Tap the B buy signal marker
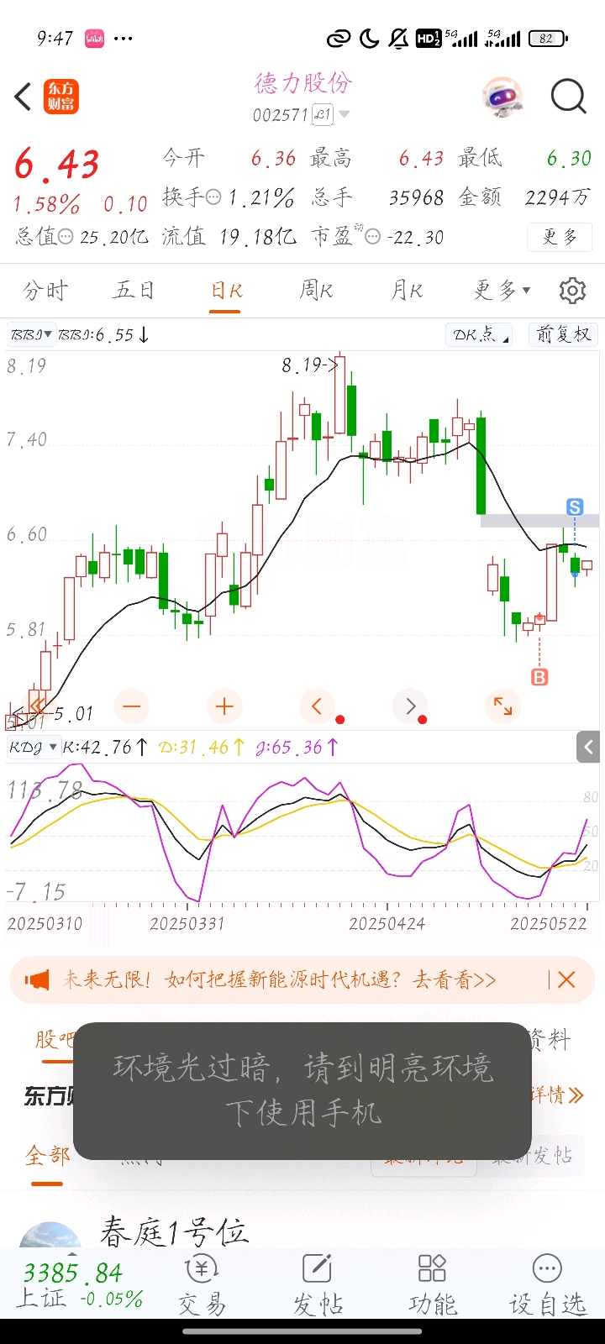The width and height of the screenshot is (605, 1344). pyautogui.click(x=539, y=677)
